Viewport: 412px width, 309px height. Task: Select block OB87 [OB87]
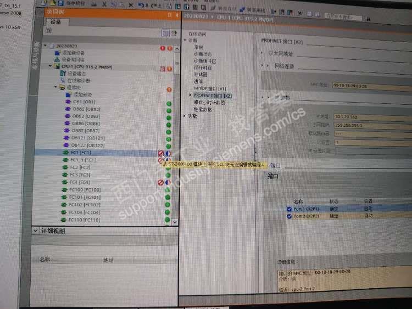(82, 131)
